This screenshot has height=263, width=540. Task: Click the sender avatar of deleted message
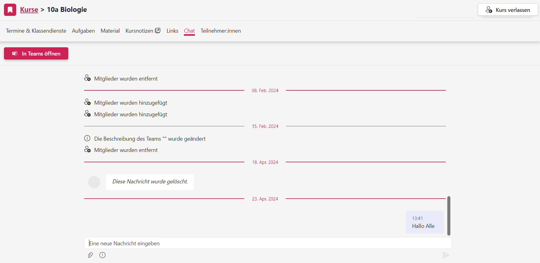94,182
